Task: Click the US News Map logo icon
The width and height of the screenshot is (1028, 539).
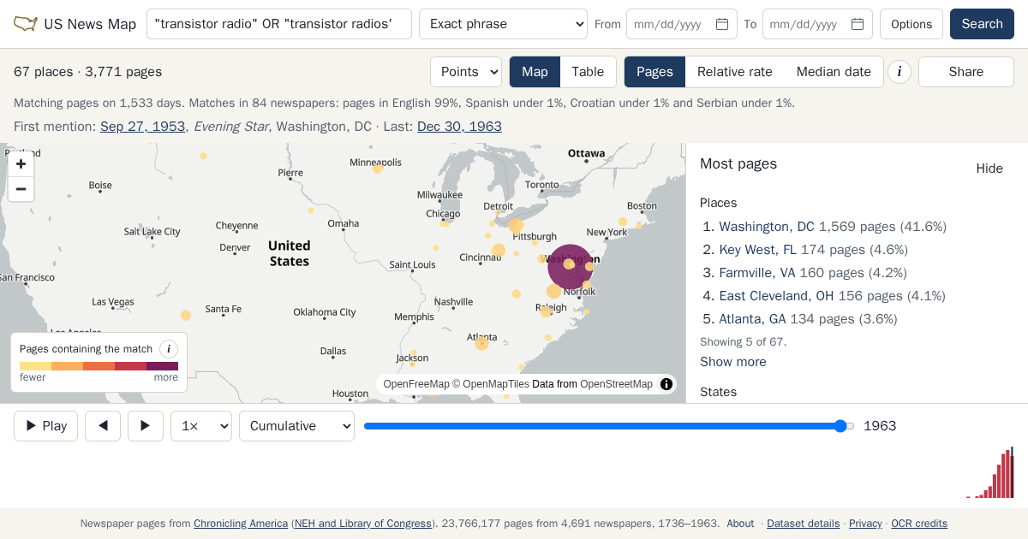Action: point(26,24)
